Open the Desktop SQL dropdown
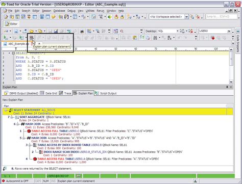The image size is (242, 184). (178, 31)
